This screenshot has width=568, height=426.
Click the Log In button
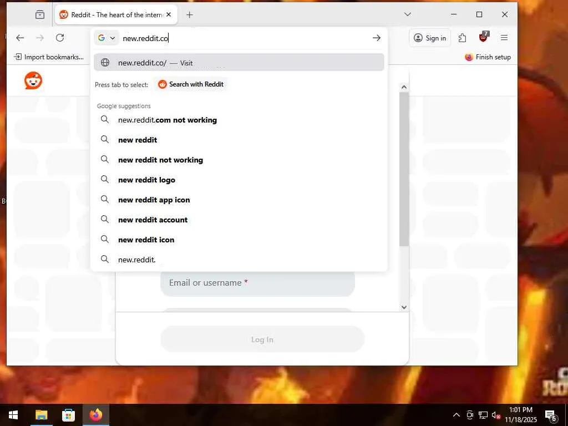tap(262, 339)
